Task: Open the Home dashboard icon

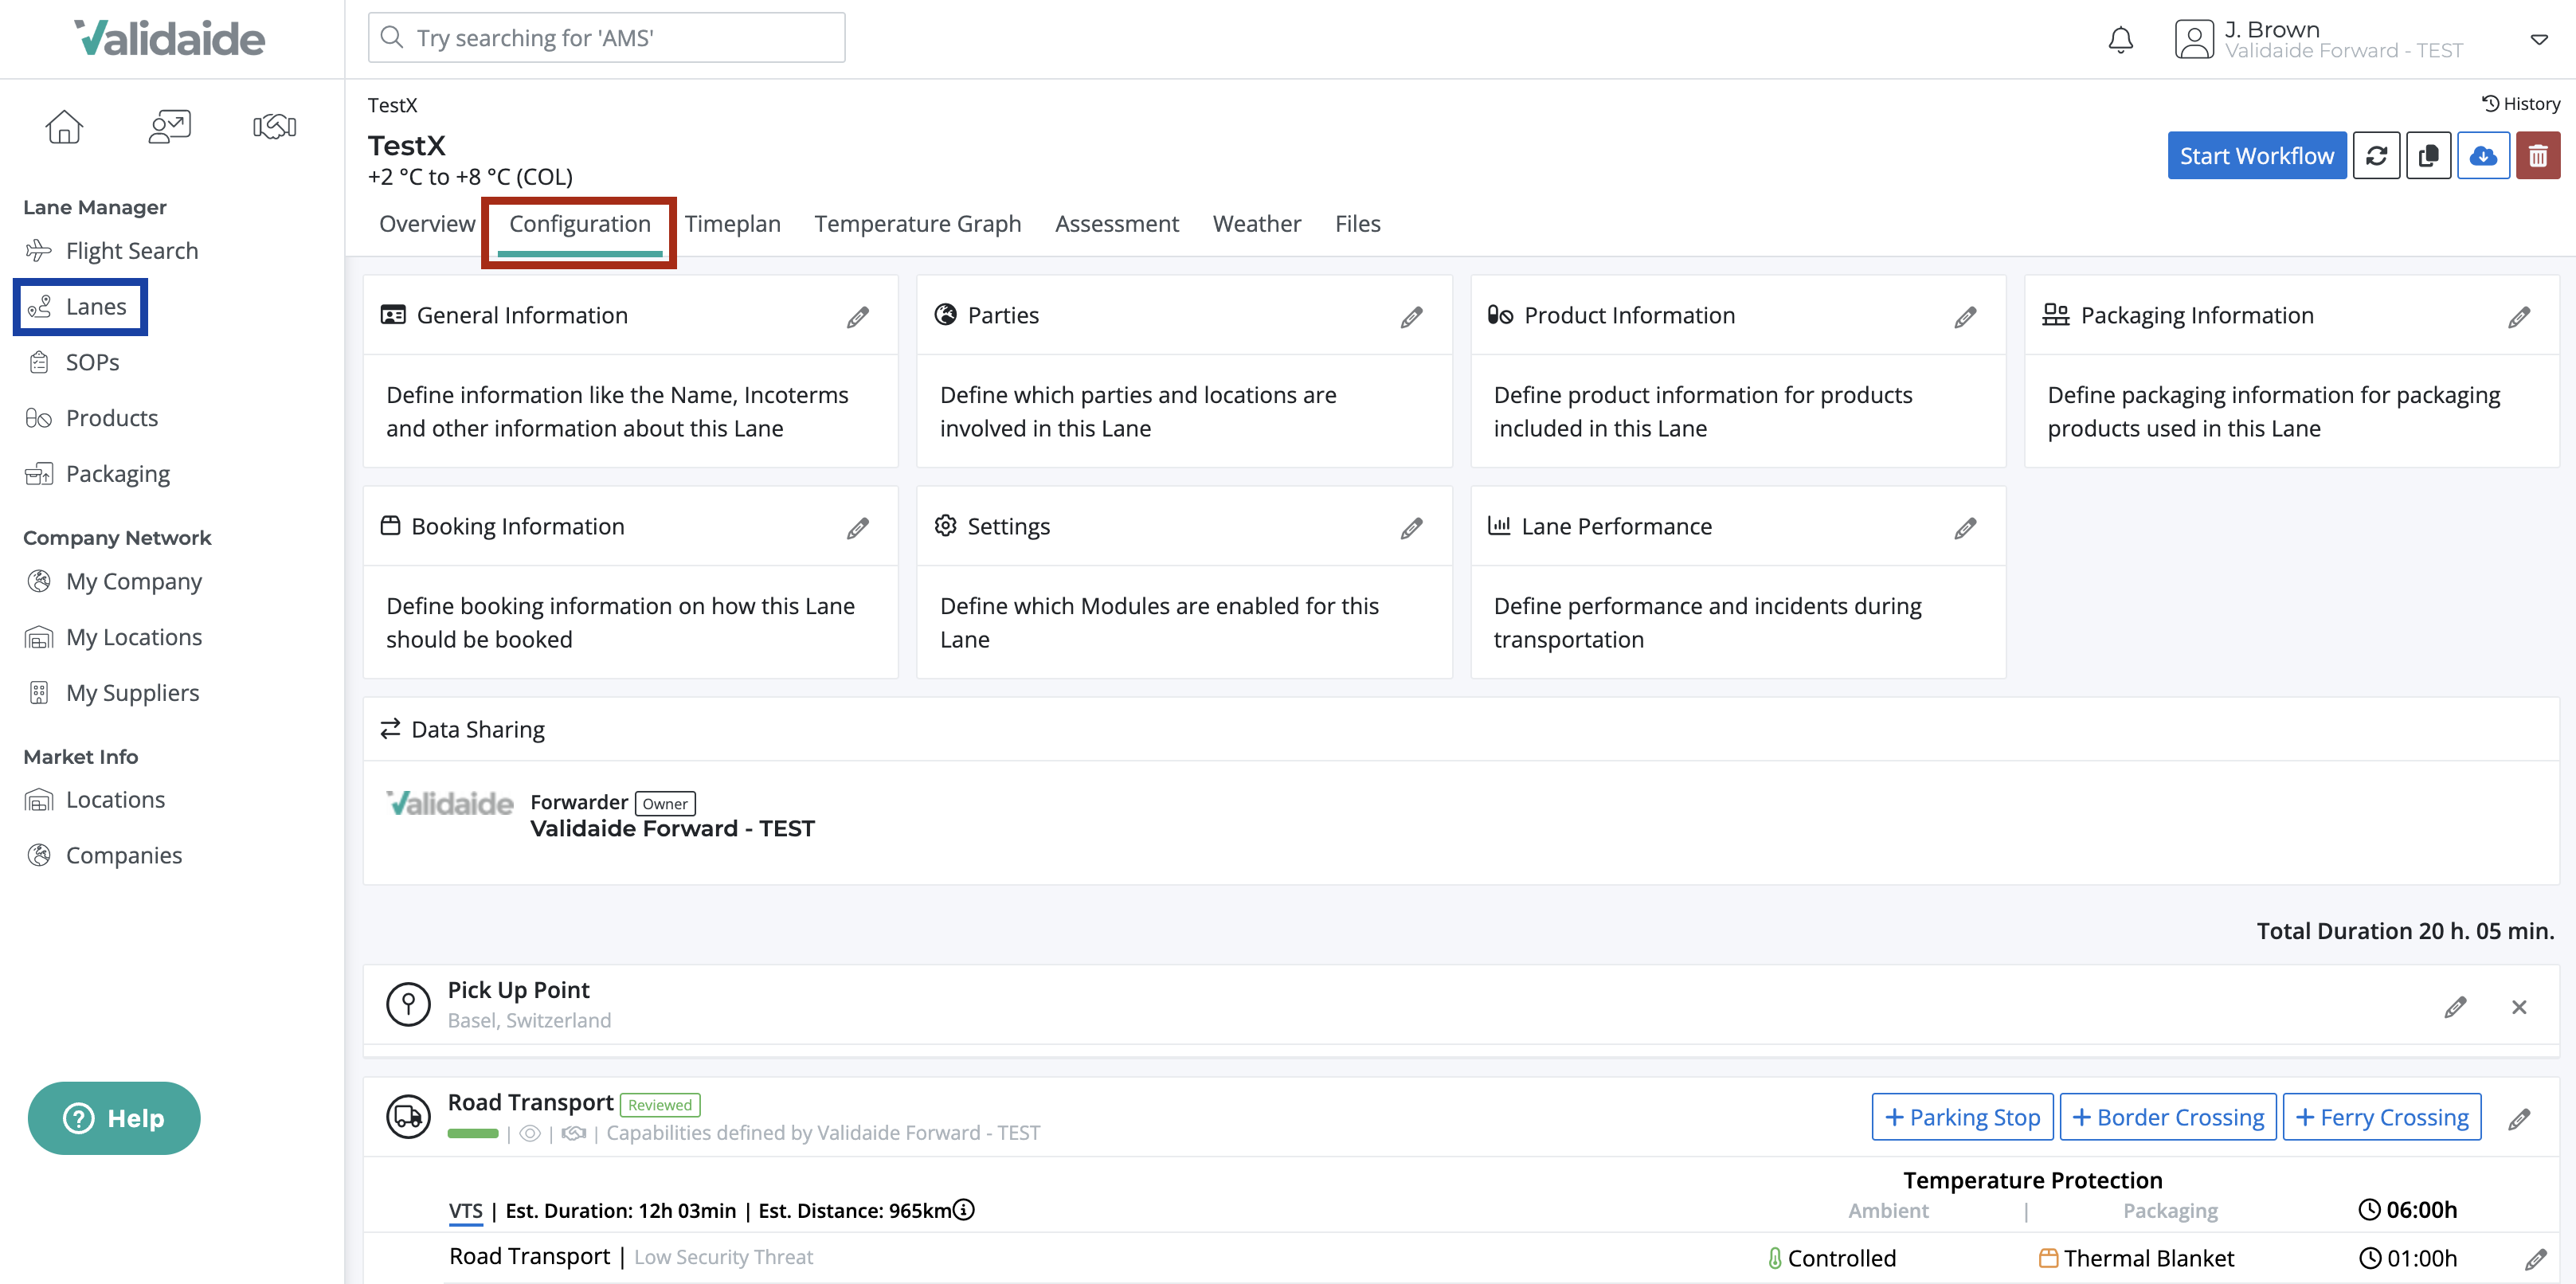Action: (x=64, y=126)
